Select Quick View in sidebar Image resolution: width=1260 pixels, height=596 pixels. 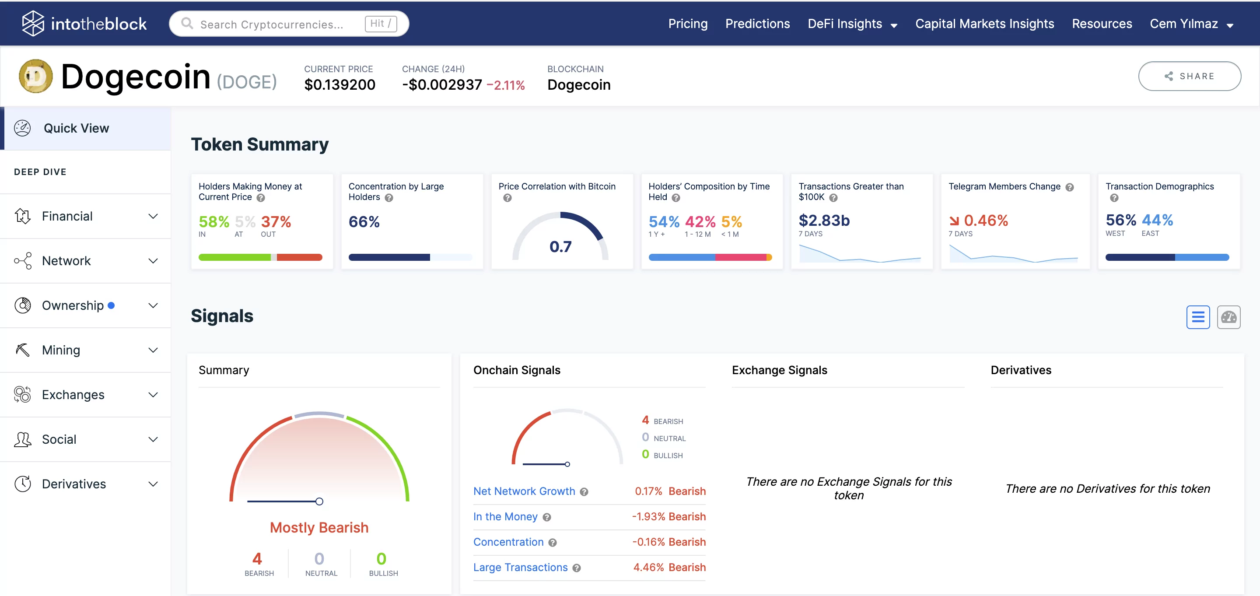86,128
